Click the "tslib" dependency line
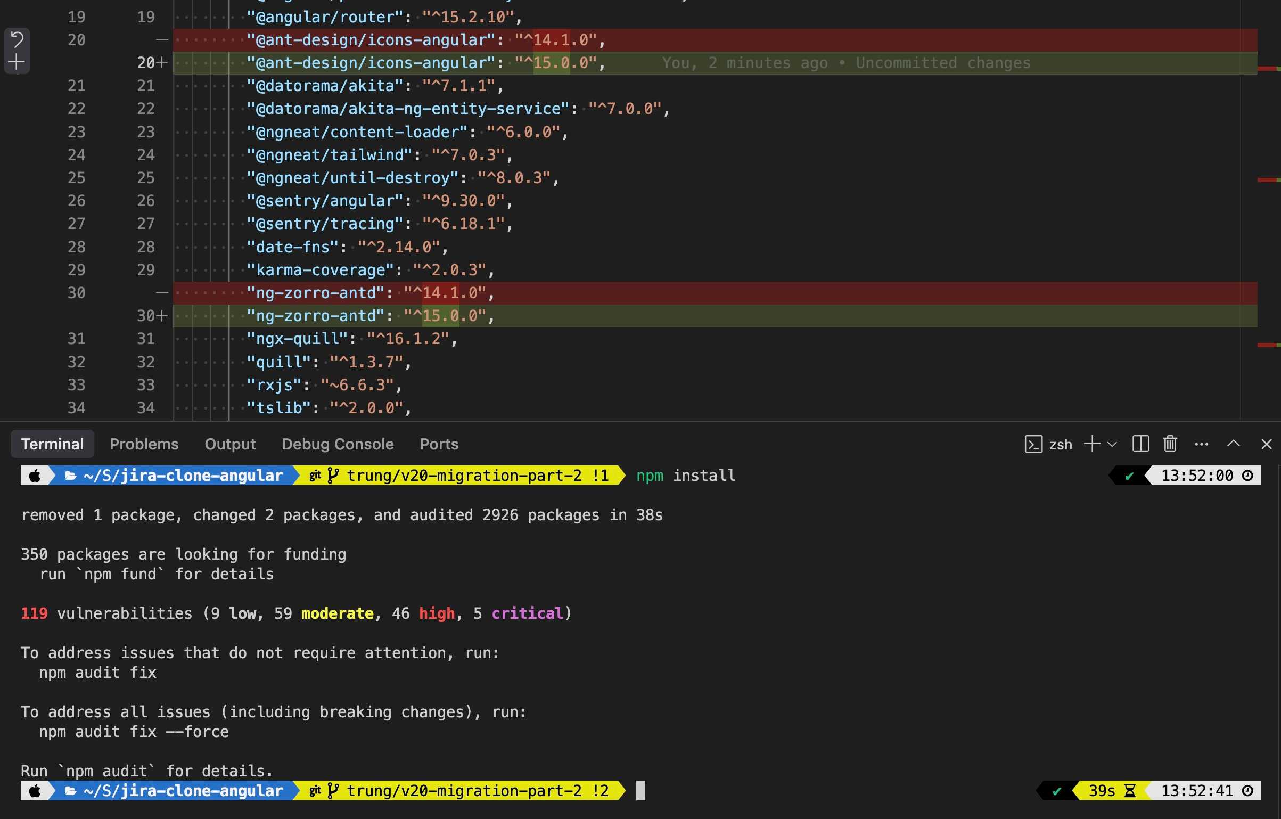 329,408
